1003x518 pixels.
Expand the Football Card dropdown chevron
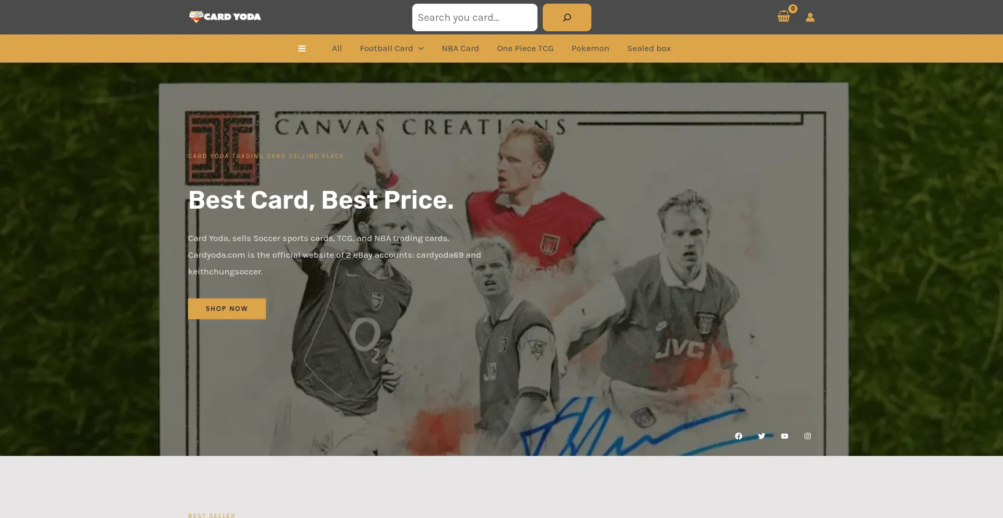click(421, 49)
